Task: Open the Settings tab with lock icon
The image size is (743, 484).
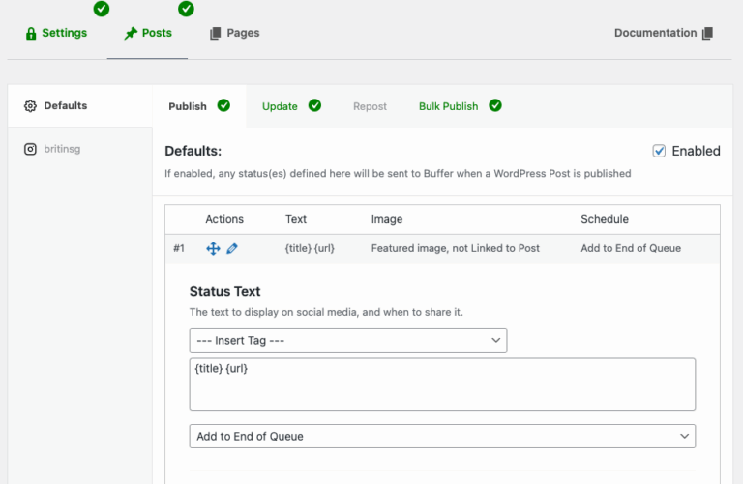Action: pyautogui.click(x=56, y=33)
